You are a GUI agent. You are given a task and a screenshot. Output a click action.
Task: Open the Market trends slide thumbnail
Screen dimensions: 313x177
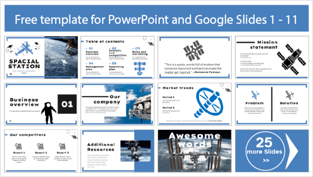tap(195, 104)
